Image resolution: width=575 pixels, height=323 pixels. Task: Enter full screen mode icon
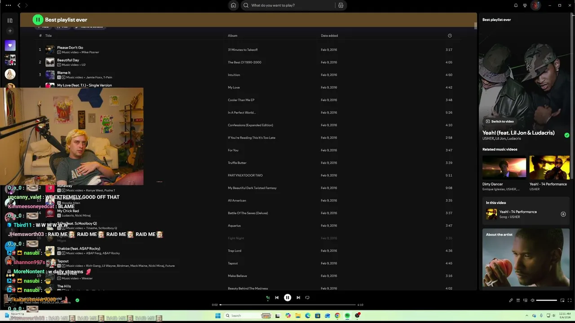(570, 300)
